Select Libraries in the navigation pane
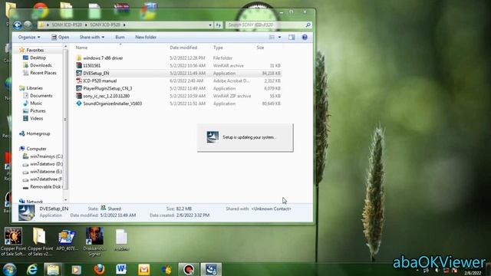Viewport: 491px width, 276px height. [x=35, y=88]
